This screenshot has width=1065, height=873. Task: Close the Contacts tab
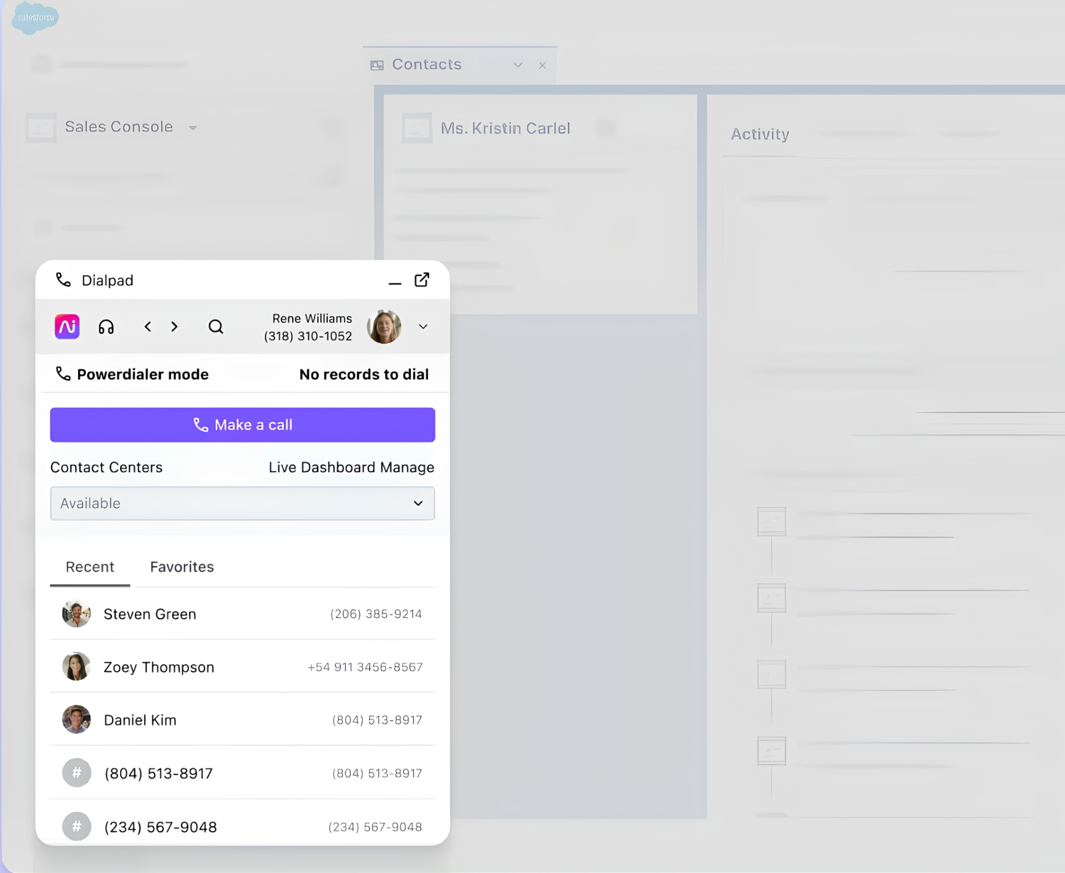coord(542,66)
